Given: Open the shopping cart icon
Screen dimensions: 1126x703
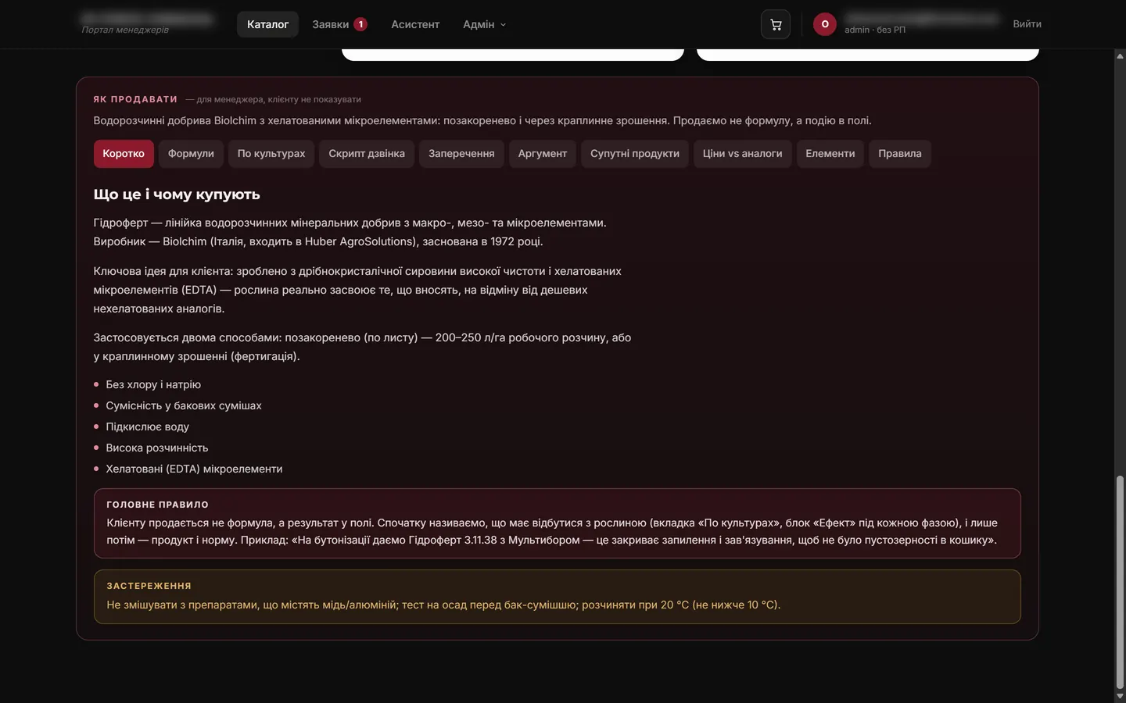Looking at the screenshot, I should [x=775, y=24].
